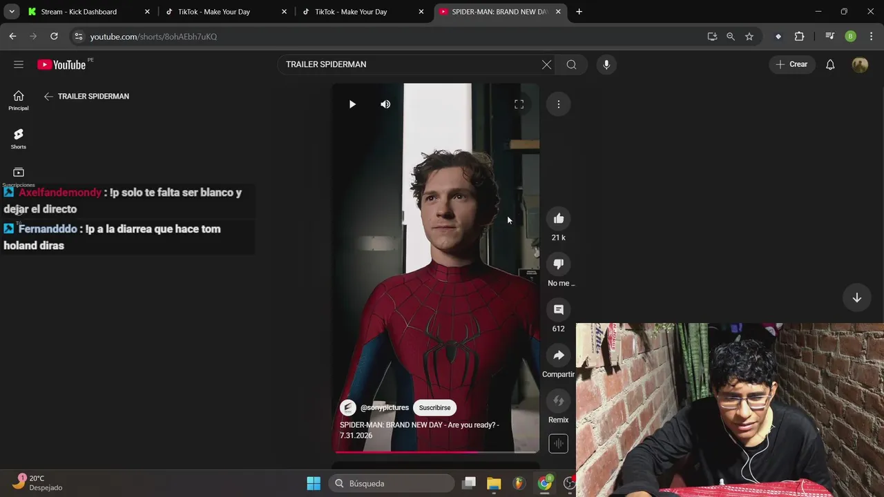Open the weather widget 20°C Despejado
884x497 pixels.
point(38,483)
